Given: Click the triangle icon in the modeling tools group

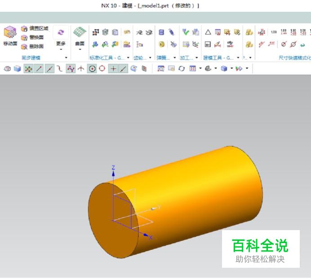Looking at the screenshot, I should click(208, 32).
